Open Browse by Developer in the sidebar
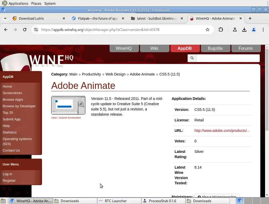This screenshot has width=269, height=204. (x=19, y=106)
